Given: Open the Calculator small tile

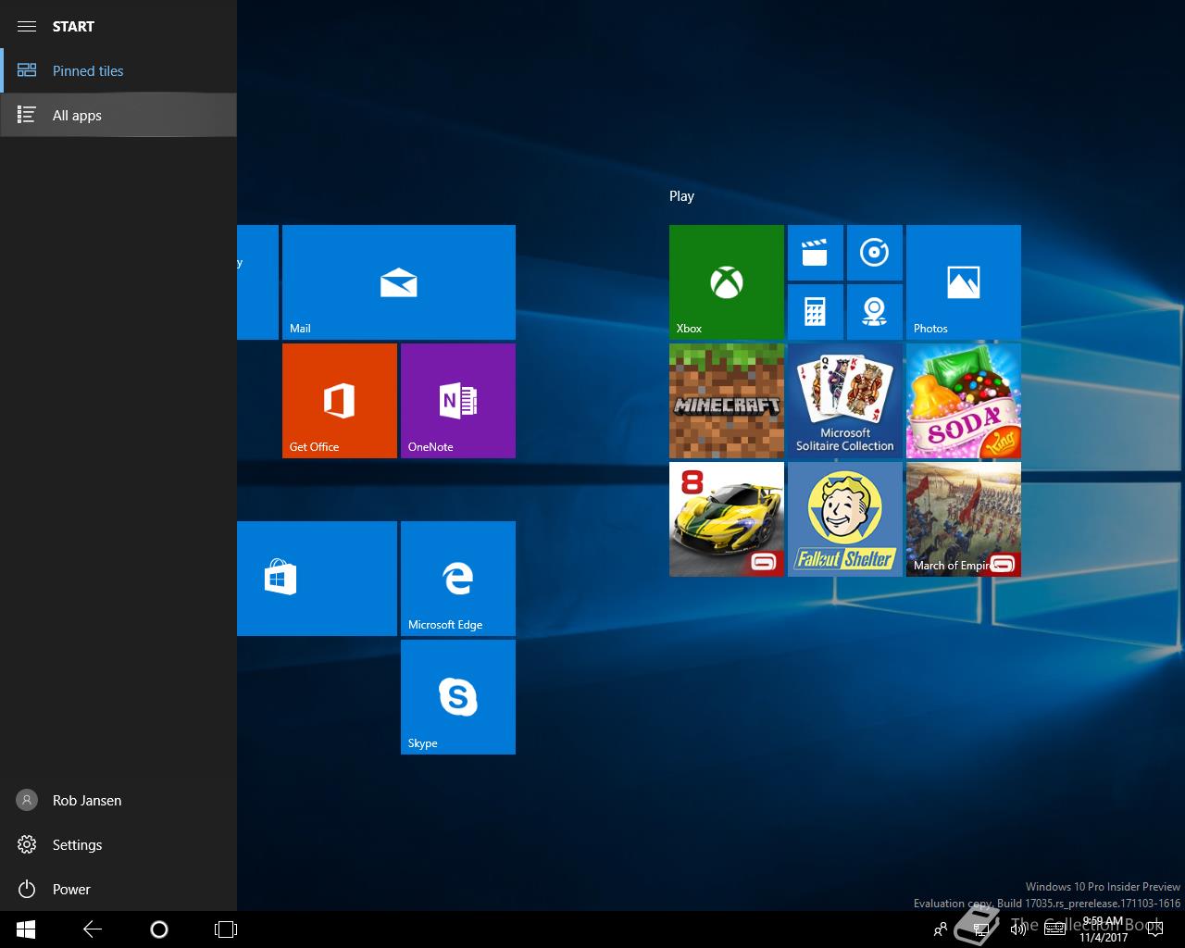Looking at the screenshot, I should click(816, 312).
